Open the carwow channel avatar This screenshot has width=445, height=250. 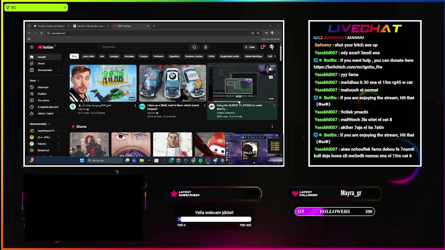142,107
